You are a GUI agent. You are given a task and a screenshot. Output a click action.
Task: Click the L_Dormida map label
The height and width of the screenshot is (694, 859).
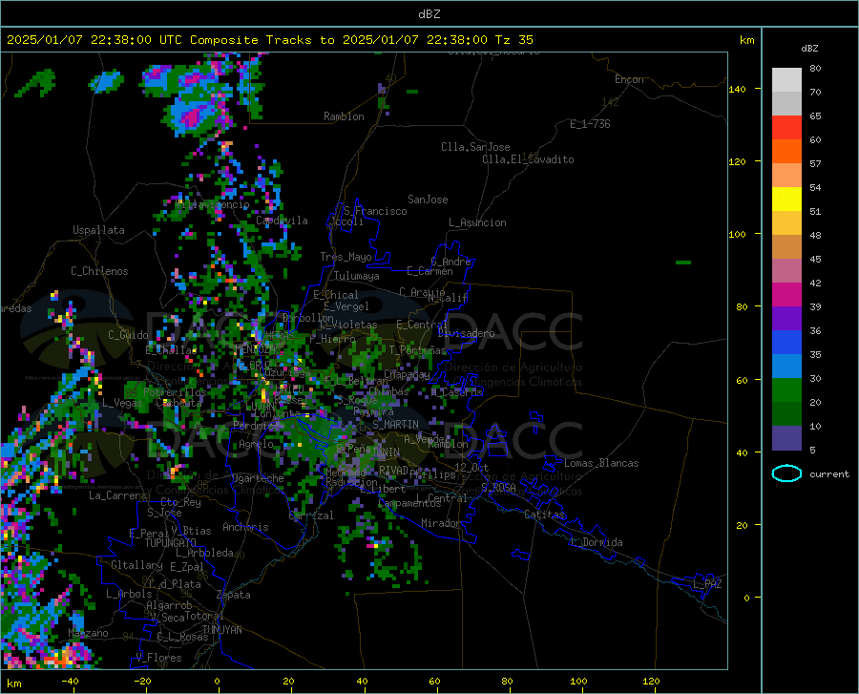(596, 542)
